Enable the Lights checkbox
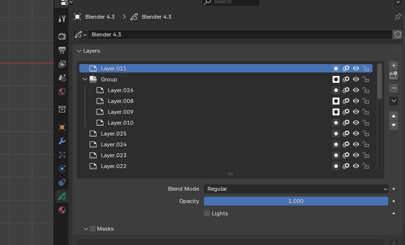405x245 pixels. pos(207,213)
